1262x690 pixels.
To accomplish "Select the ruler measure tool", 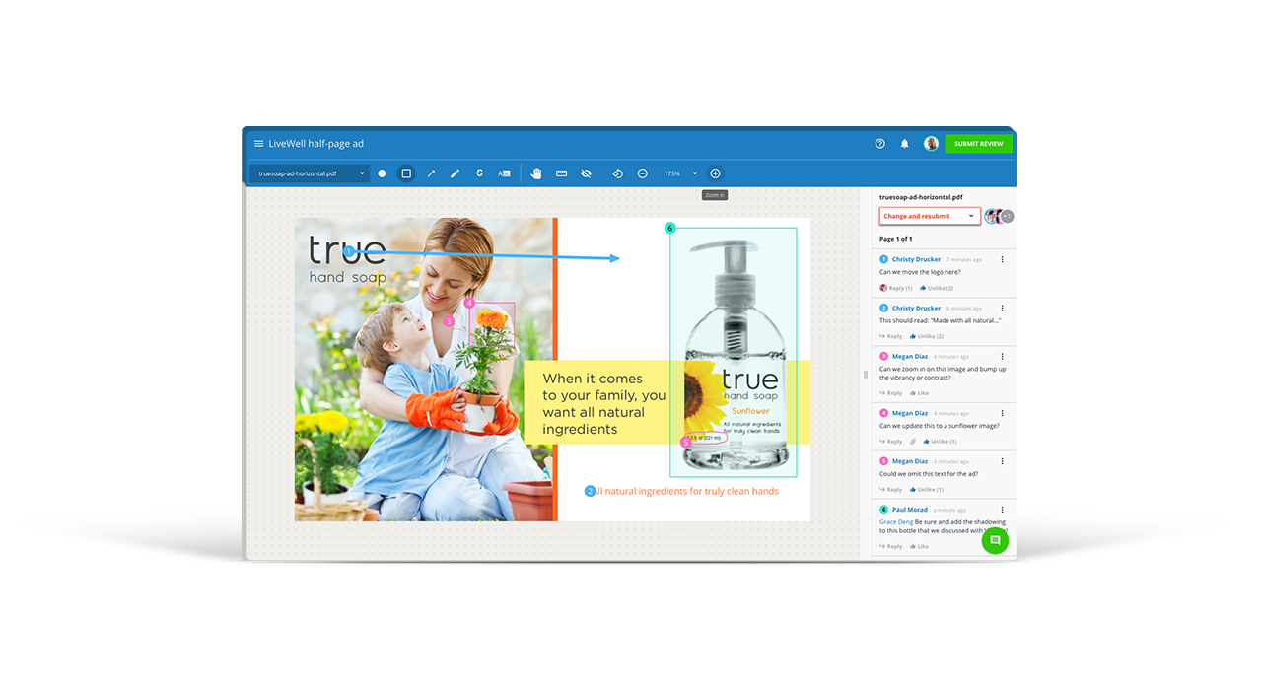I will point(562,173).
